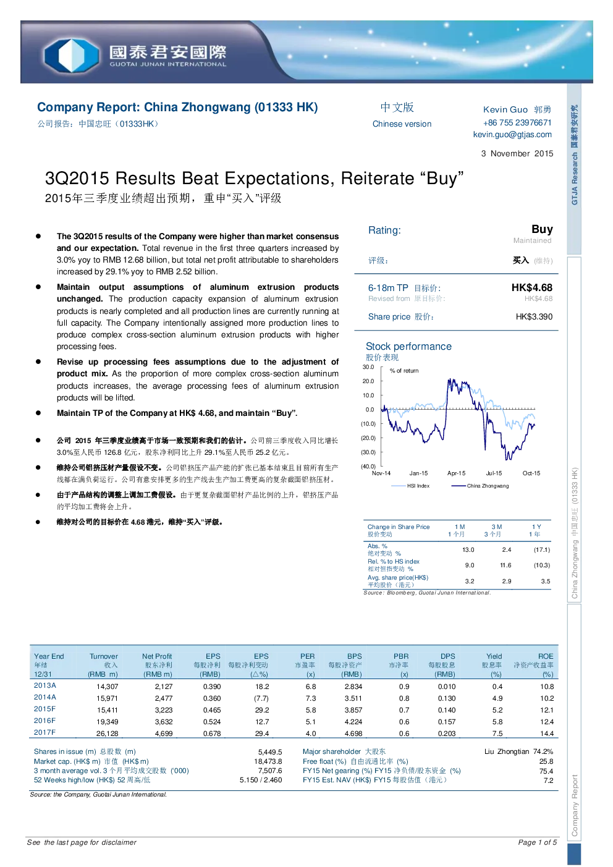Screen dimensions: 613x867
Task: Click bullet Maintain TP of the Company at HK$ 4.68
Action: pos(177,413)
